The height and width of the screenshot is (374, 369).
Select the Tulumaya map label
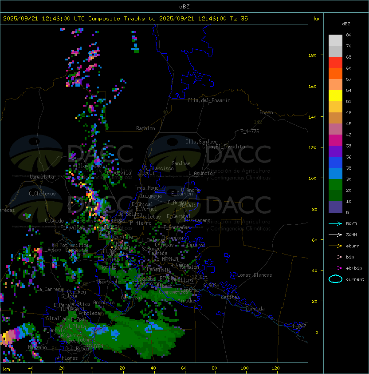click(151, 196)
